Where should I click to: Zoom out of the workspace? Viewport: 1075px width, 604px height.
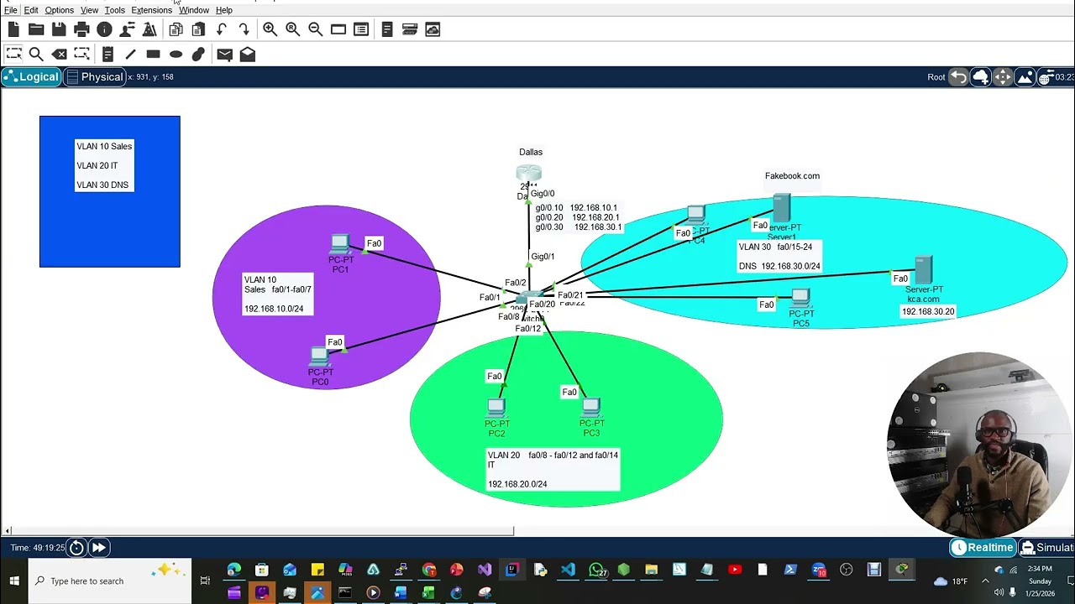tap(315, 29)
